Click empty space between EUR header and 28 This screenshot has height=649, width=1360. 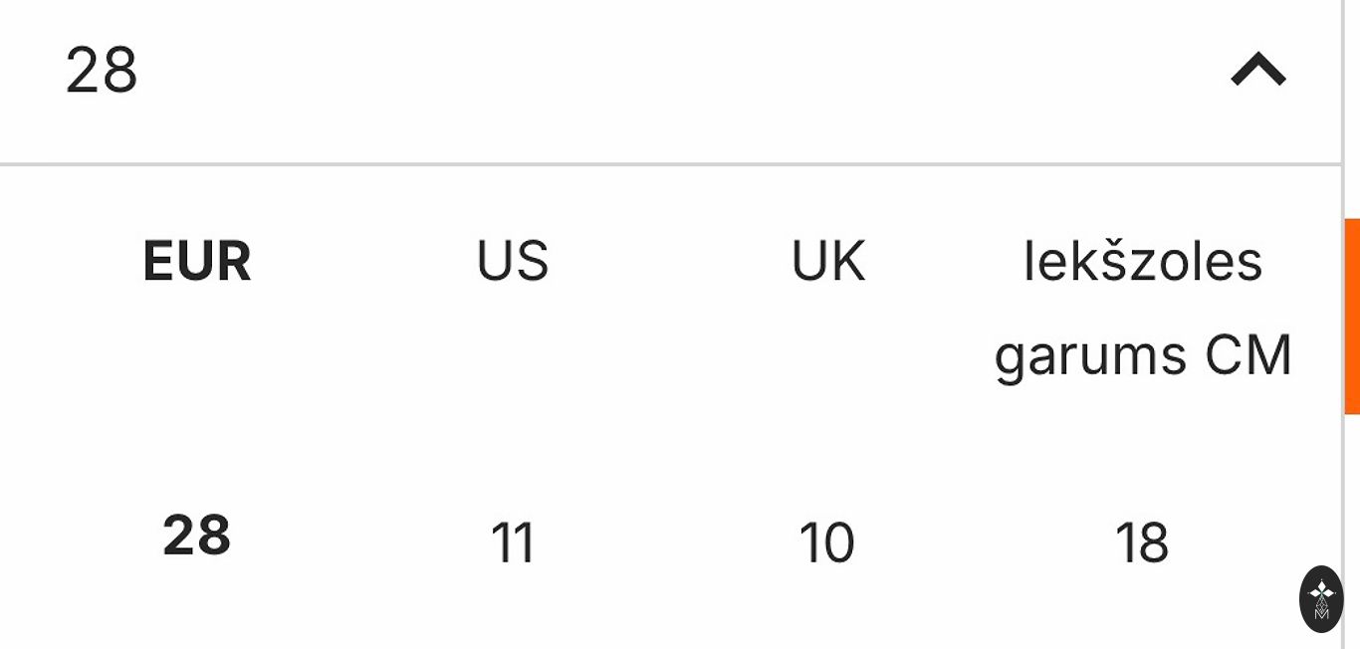pyautogui.click(x=197, y=398)
